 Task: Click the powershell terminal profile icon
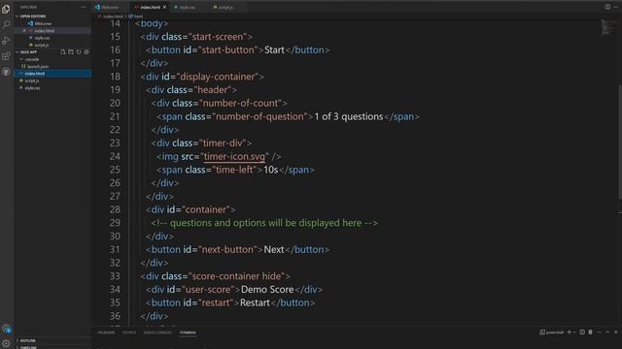point(542,333)
